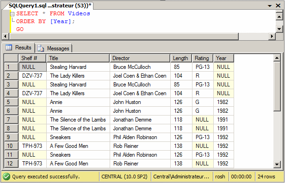Click the editor horizontal scrollbar thumb
This screenshot has width=285, height=183.
pos(124,37)
